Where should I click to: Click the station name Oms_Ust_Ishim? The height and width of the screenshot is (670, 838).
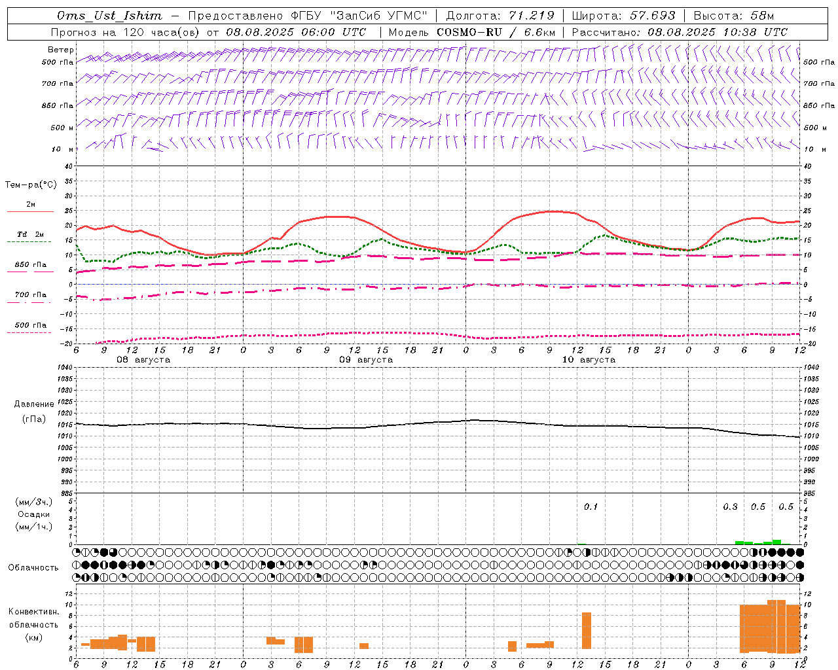pos(109,16)
